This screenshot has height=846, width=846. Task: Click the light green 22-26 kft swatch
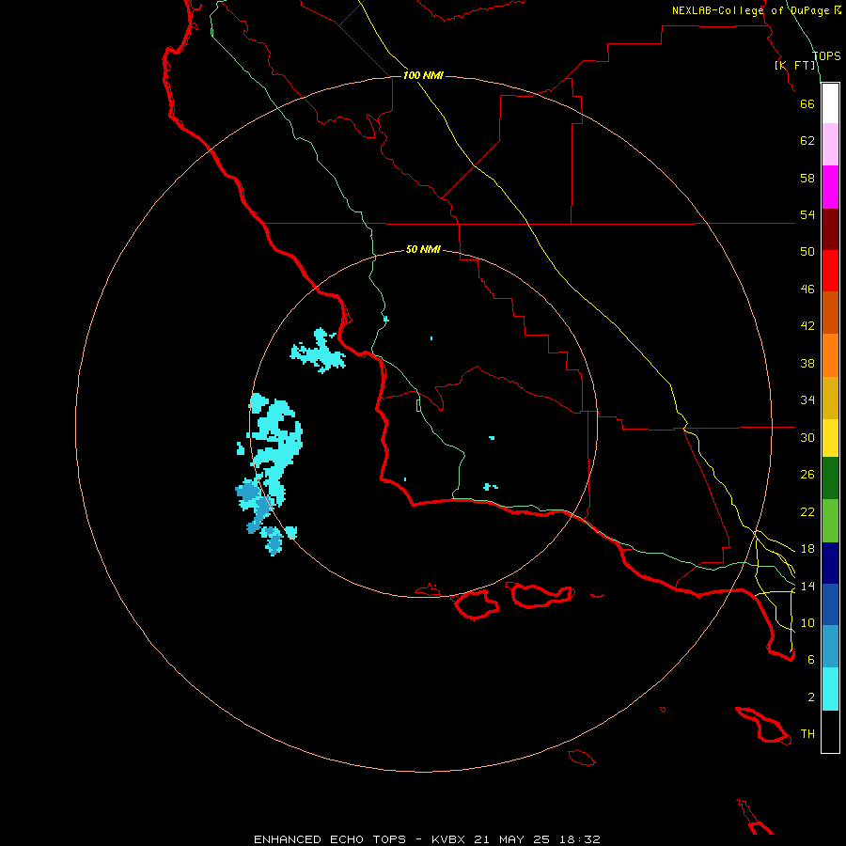click(830, 521)
